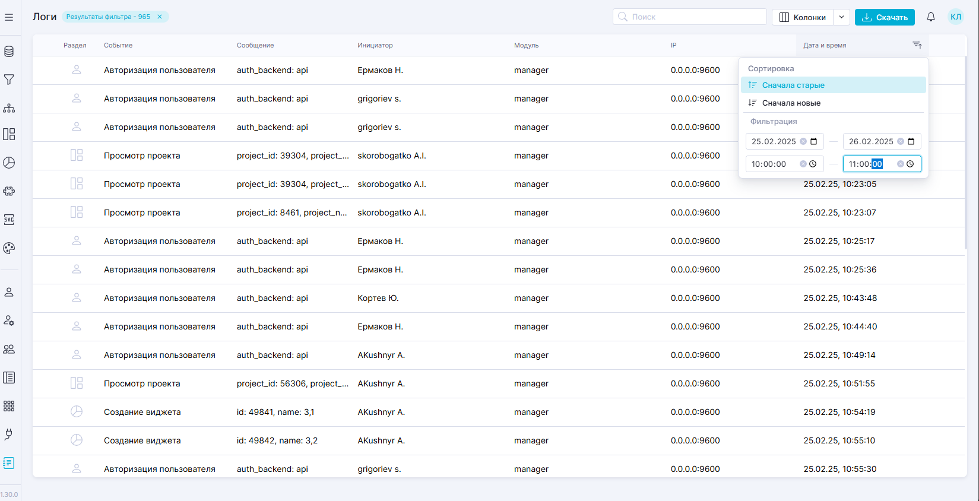This screenshot has height=501, width=979.
Task: Click the funnel filter icon in the sidebar
Action: pos(9,80)
